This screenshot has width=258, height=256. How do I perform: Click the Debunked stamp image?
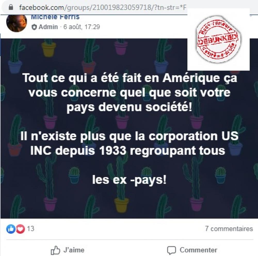[218, 39]
